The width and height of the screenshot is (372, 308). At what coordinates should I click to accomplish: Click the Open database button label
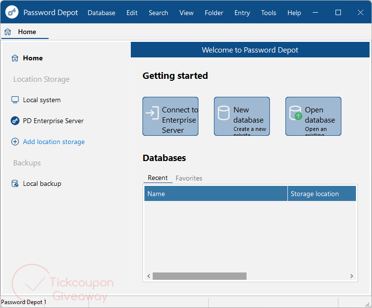coord(320,115)
